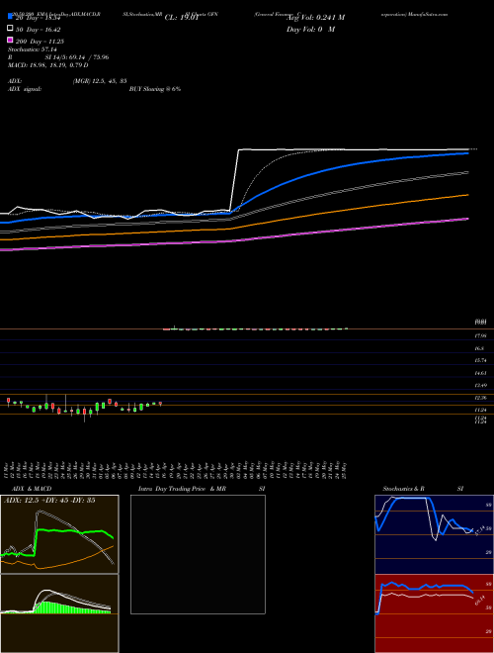Click the 'Stochastics: 57.14' reading
The height and width of the screenshot is (653, 494).
33,49
